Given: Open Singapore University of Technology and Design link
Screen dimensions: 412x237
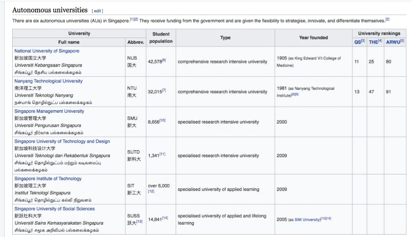Looking at the screenshot, I should coord(62,142).
